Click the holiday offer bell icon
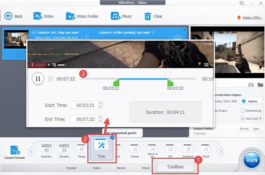This screenshot has width=265, height=175. 239,18
